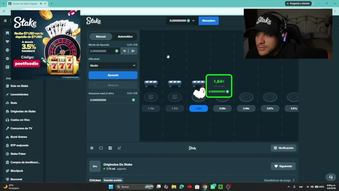Switch to the Manual betting tab

(101, 37)
